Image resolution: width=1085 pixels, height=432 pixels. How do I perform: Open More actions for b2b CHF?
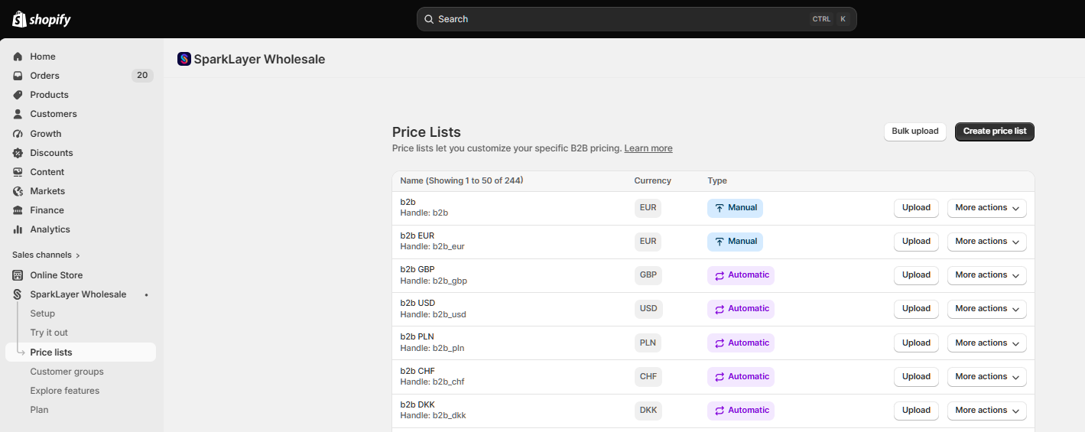click(986, 377)
